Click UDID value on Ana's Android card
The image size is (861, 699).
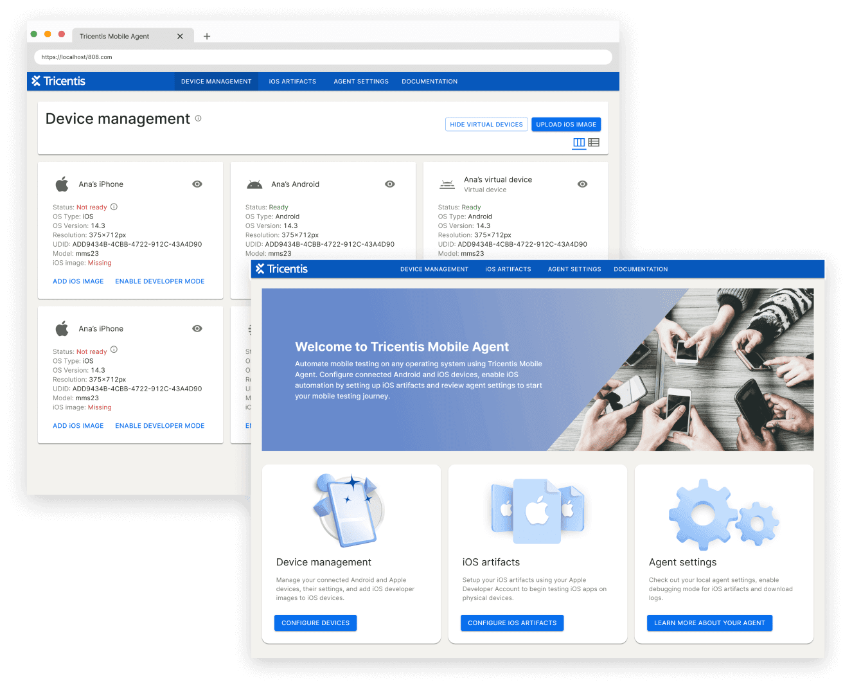pos(330,244)
